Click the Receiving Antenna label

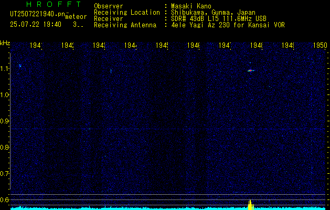(125, 25)
